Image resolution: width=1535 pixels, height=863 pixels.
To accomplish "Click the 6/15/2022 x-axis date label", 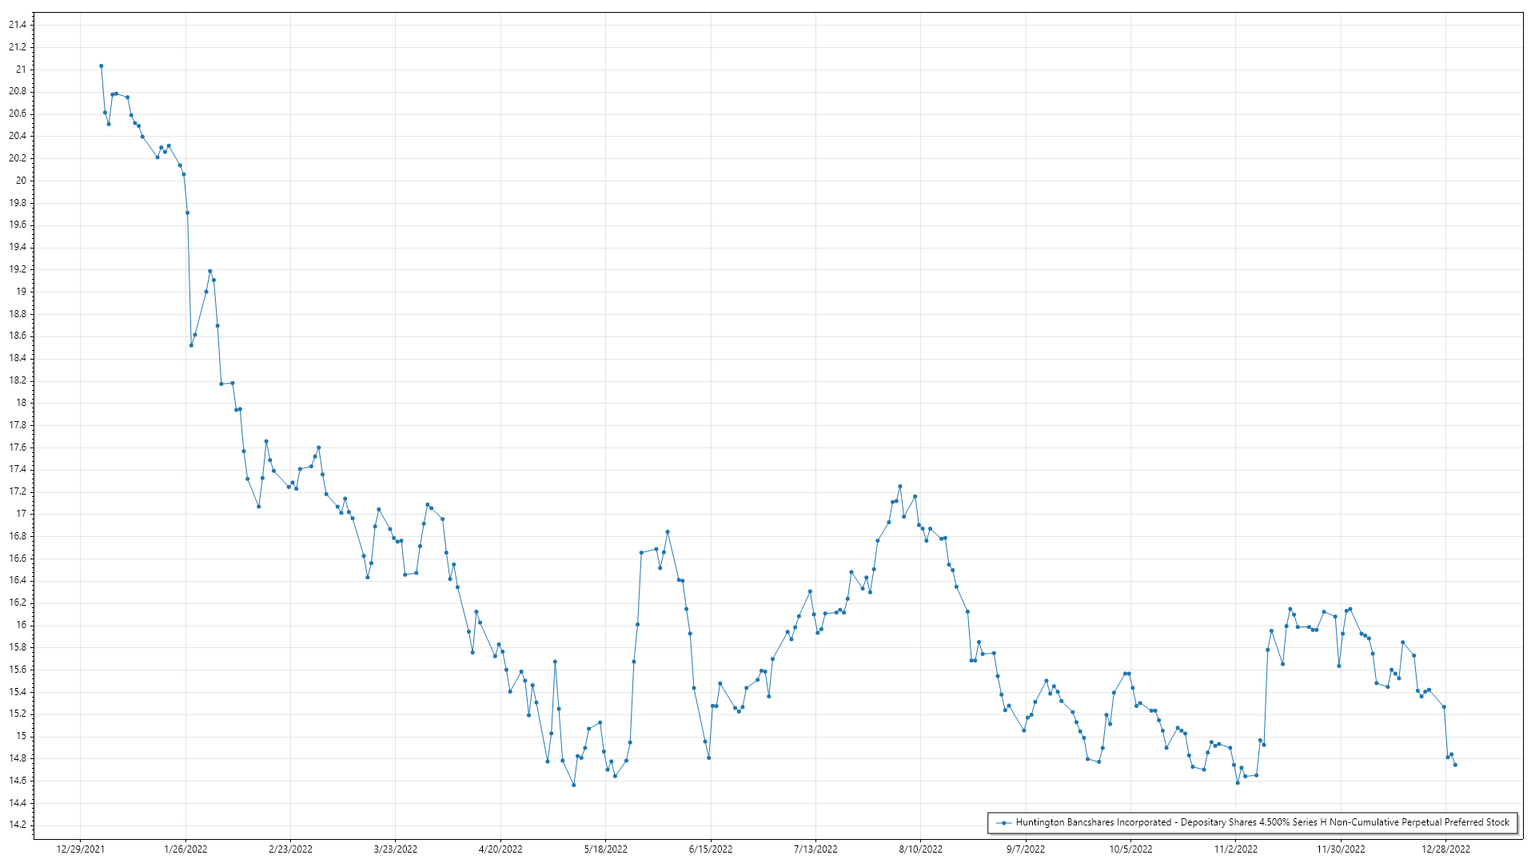I will tap(711, 849).
